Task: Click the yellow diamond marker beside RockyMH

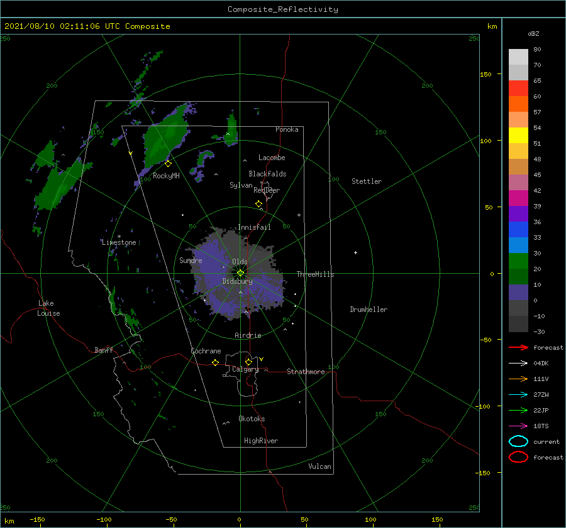Action: pos(168,164)
